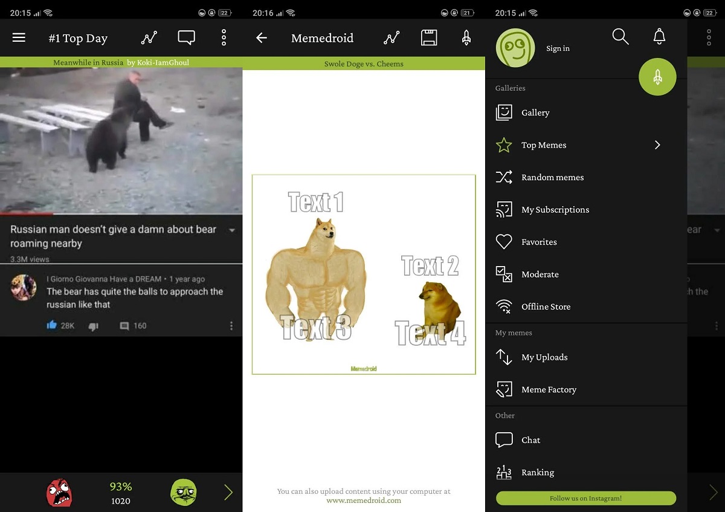Viewport: 725px width, 512px height.
Task: Tap the heart icon for Favorites
Action: (x=504, y=242)
